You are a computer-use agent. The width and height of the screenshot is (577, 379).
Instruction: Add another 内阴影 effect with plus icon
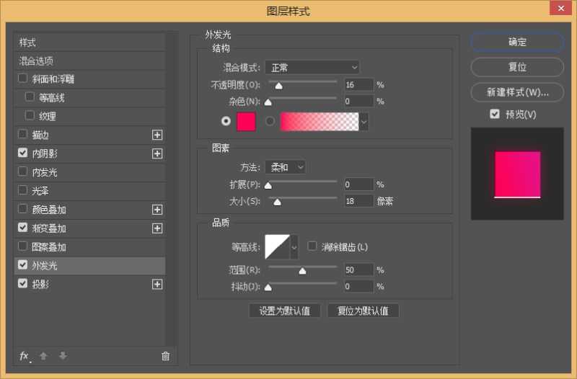pyautogui.click(x=157, y=153)
